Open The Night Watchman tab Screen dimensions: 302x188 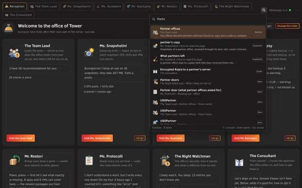coord(232,6)
